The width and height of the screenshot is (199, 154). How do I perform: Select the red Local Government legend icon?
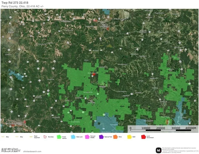(143, 137)
